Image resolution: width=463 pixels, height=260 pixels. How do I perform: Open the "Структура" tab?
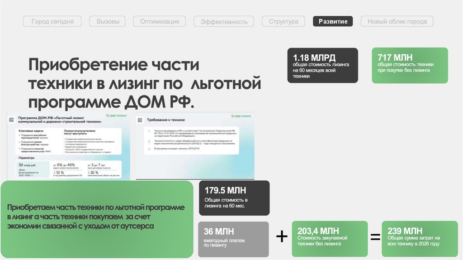[283, 21]
